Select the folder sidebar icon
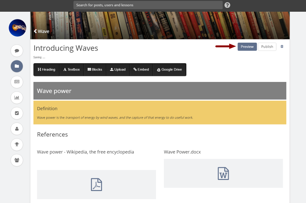The width and height of the screenshot is (306, 203). (x=17, y=66)
